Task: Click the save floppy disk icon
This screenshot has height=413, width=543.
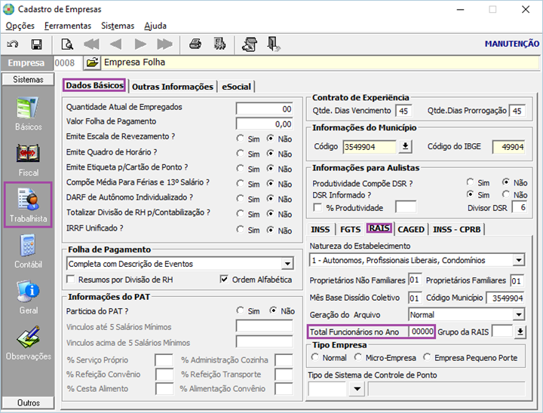Action: click(x=36, y=44)
